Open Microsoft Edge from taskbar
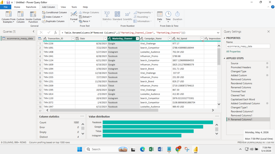The image size is (275, 154). coord(142,149)
